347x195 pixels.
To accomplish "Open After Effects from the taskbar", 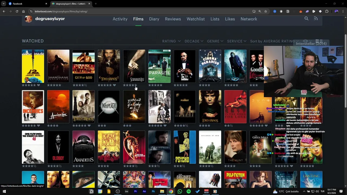I will coord(144,191).
